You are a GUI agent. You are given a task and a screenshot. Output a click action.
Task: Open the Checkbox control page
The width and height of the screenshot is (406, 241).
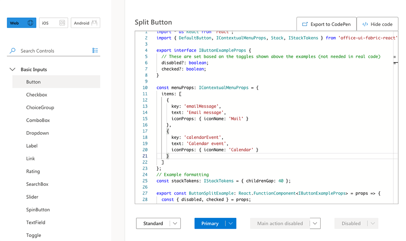coord(37,95)
